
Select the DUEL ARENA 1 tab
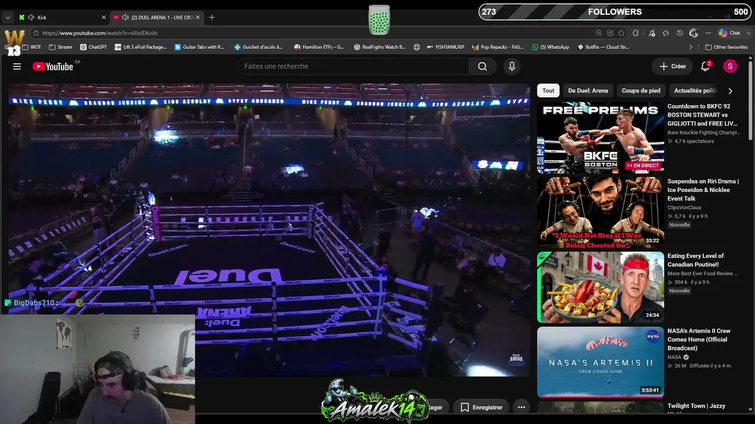[x=156, y=18]
